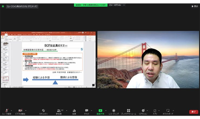200x119 pixels.
Task: Open the アプリ apps icon
Action: click(155, 111)
